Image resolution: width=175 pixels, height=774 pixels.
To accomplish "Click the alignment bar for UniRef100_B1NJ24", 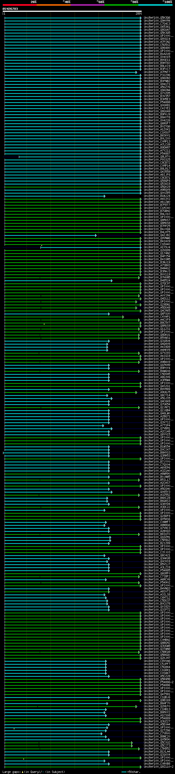I will click(55, 196).
